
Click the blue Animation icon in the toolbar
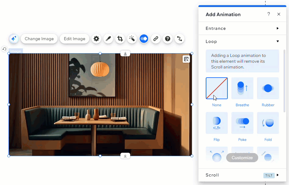(x=144, y=39)
